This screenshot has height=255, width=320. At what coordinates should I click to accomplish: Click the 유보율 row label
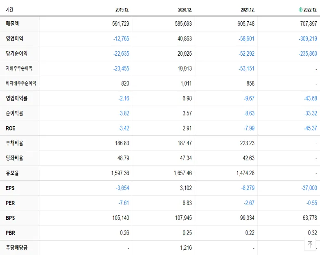coord(12,173)
